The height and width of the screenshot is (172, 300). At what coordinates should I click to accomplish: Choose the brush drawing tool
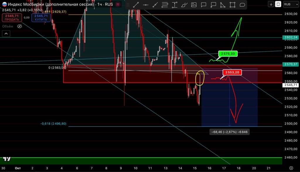tap(184, 5)
